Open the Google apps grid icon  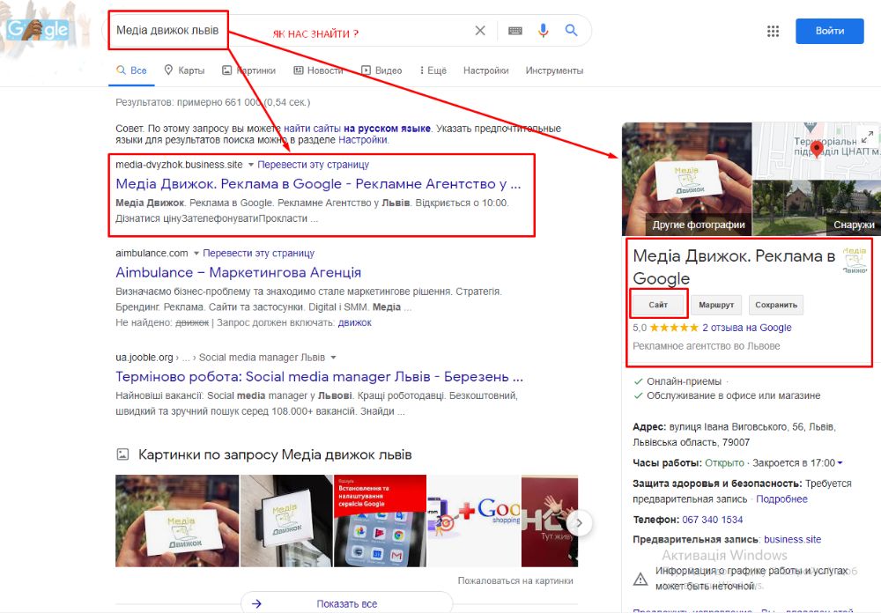click(x=774, y=31)
